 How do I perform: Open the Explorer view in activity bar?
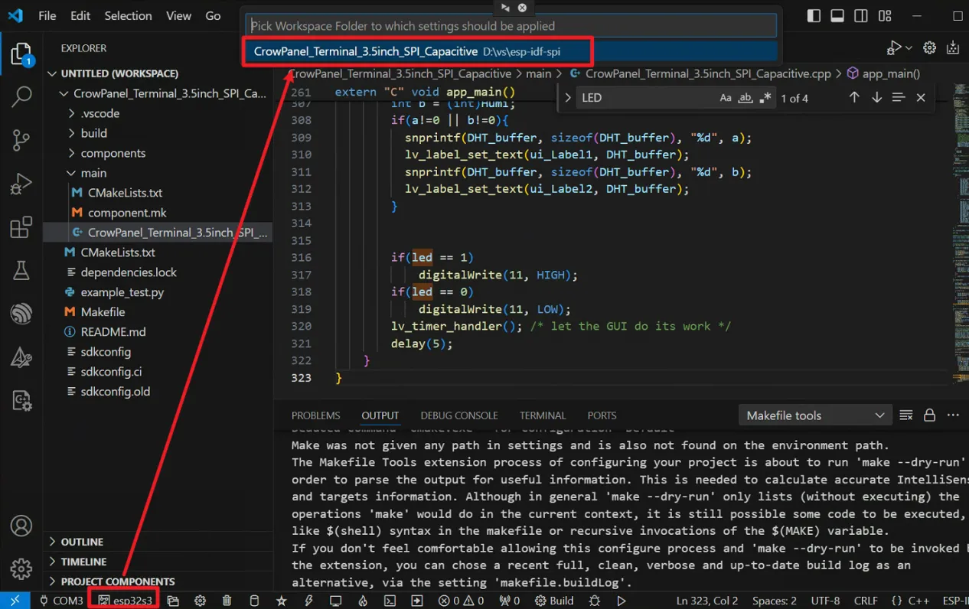pos(21,54)
